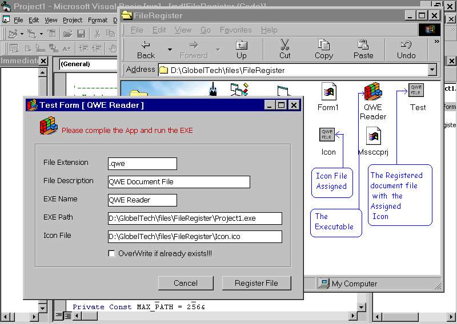Click the Back arrow in Explorer toolbar
457x324 pixels.
pos(146,45)
